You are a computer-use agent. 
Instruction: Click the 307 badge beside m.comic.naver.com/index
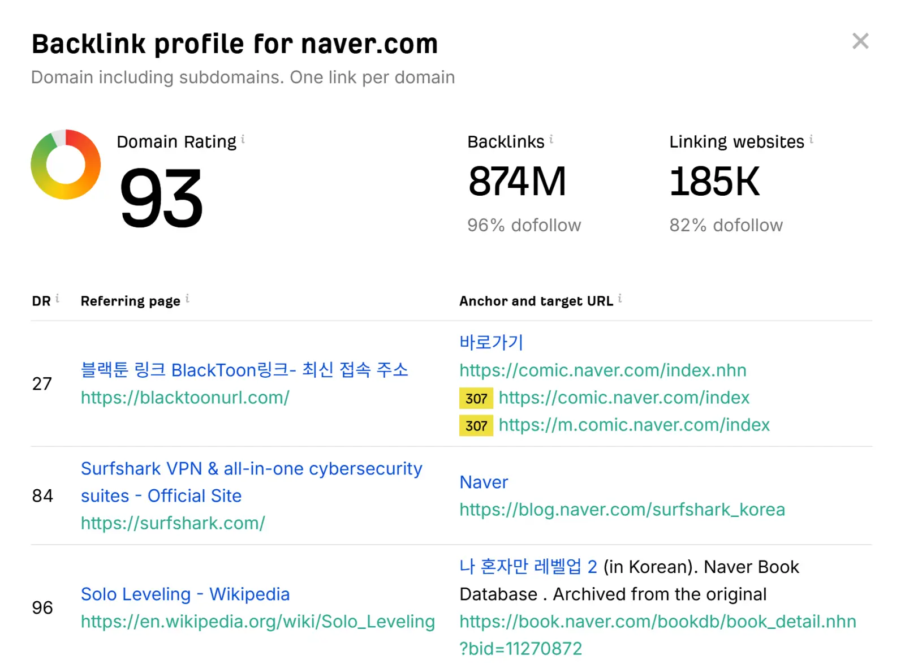click(476, 425)
